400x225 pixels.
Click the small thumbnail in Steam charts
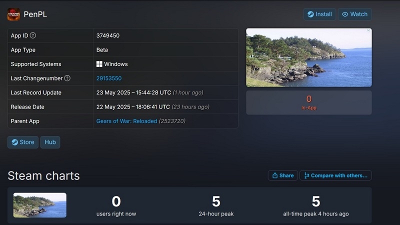pyautogui.click(x=40, y=205)
